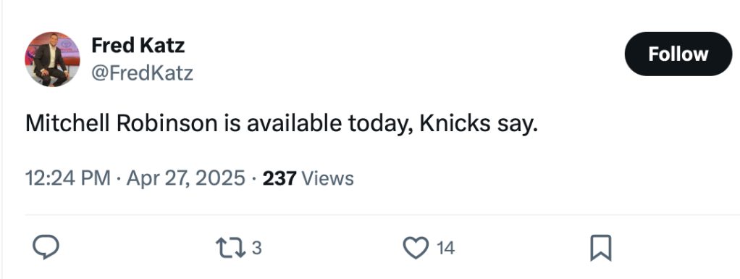Follow Fred Katz with the Follow button
The height and width of the screenshot is (279, 740).
click(x=678, y=54)
